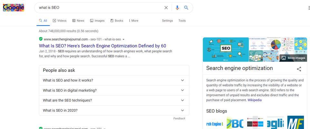Click the 'Search engine optimization' panel title
The height and width of the screenshot is (129, 310).
pyautogui.click(x=239, y=68)
